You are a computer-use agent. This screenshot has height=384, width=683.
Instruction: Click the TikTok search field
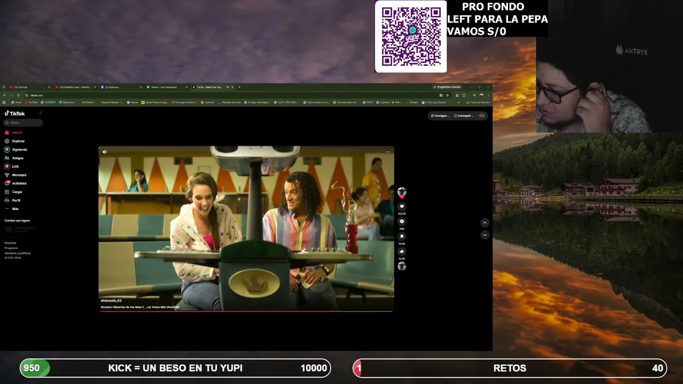pyautogui.click(x=23, y=123)
